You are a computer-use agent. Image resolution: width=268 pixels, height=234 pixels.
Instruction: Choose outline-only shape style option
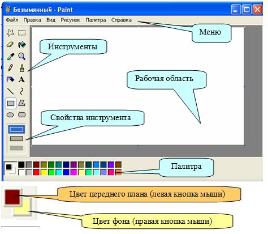pos(16,129)
